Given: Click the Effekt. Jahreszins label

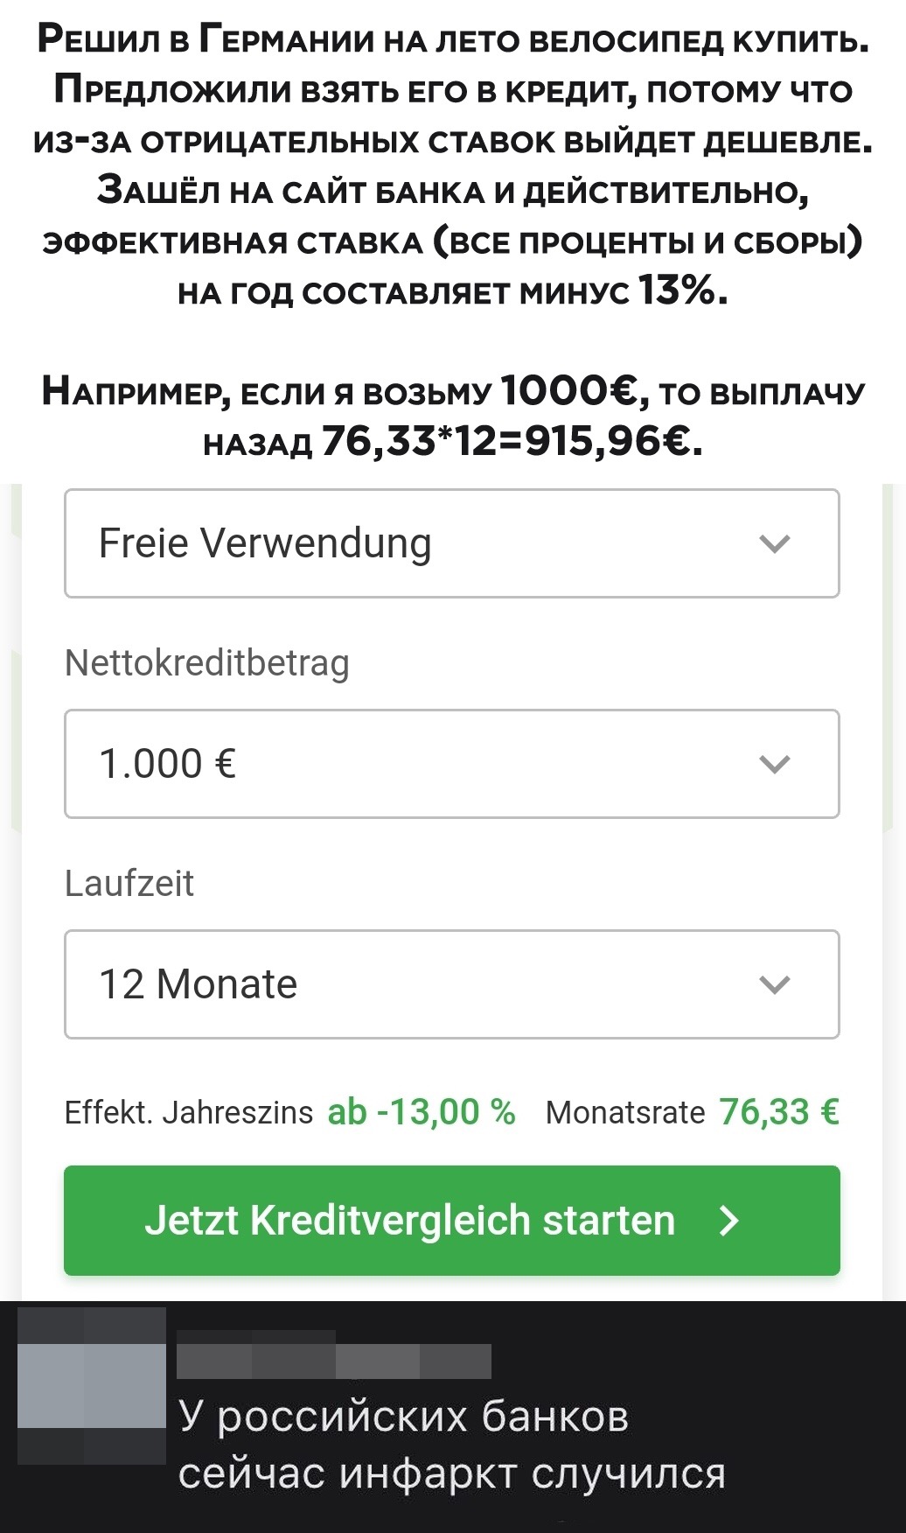Looking at the screenshot, I should coord(189,1113).
